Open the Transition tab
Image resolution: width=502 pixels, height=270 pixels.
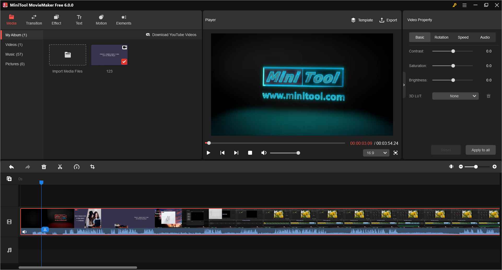click(x=34, y=20)
